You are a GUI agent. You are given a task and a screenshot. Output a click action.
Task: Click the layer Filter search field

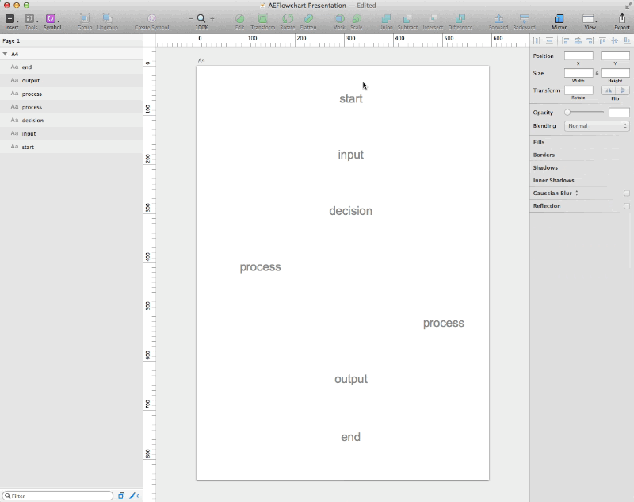pos(59,496)
